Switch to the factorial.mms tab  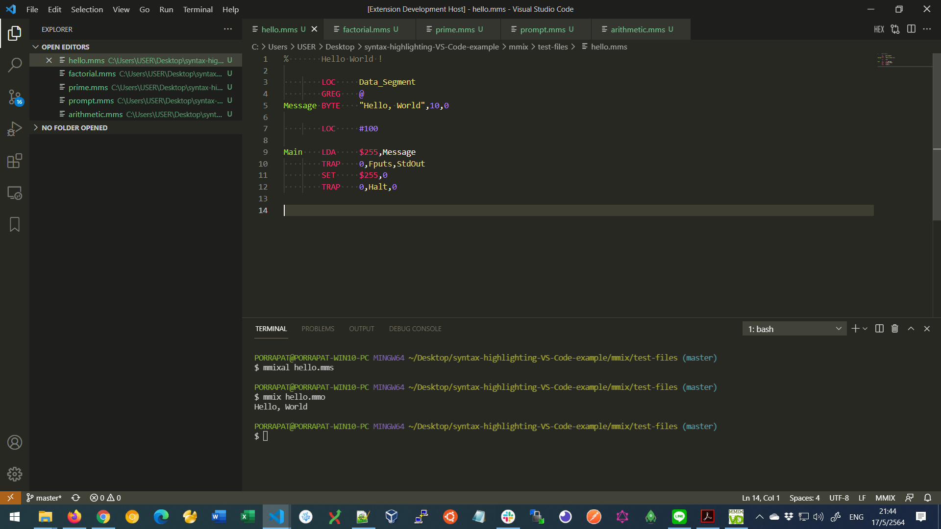tap(366, 29)
